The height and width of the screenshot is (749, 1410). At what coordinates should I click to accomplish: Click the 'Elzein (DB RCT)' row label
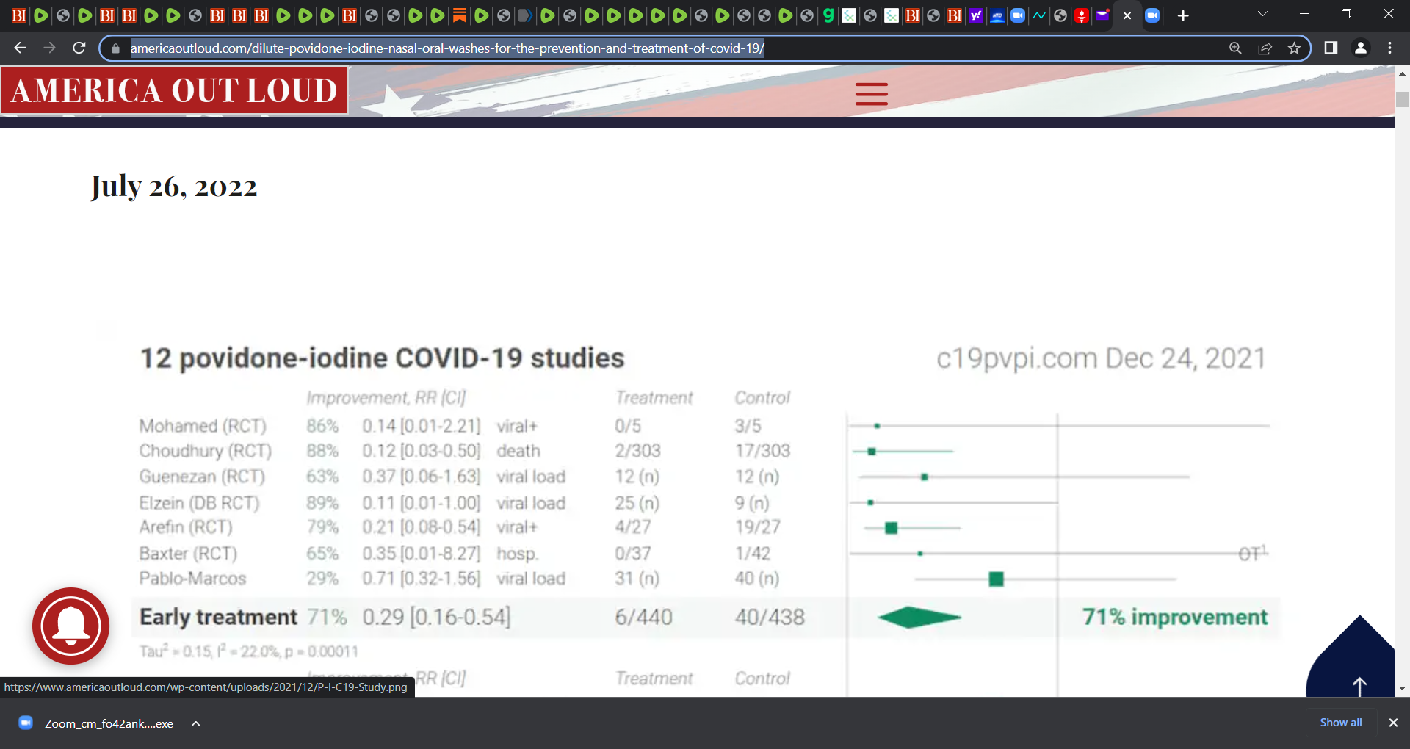pyautogui.click(x=200, y=503)
